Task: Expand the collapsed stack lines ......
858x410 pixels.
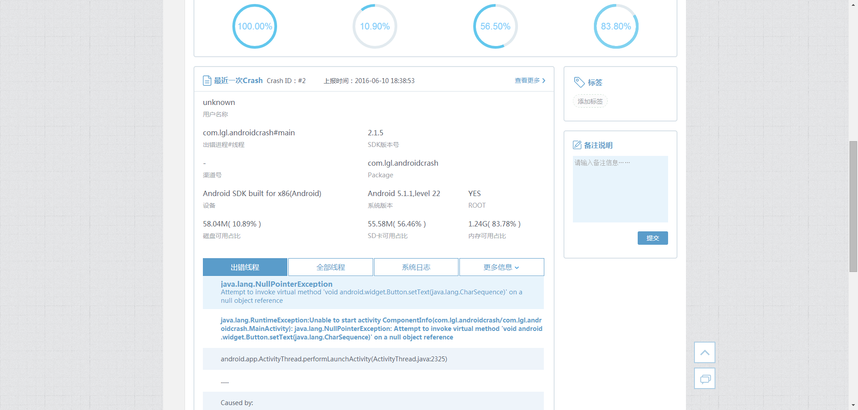Action: [225, 382]
